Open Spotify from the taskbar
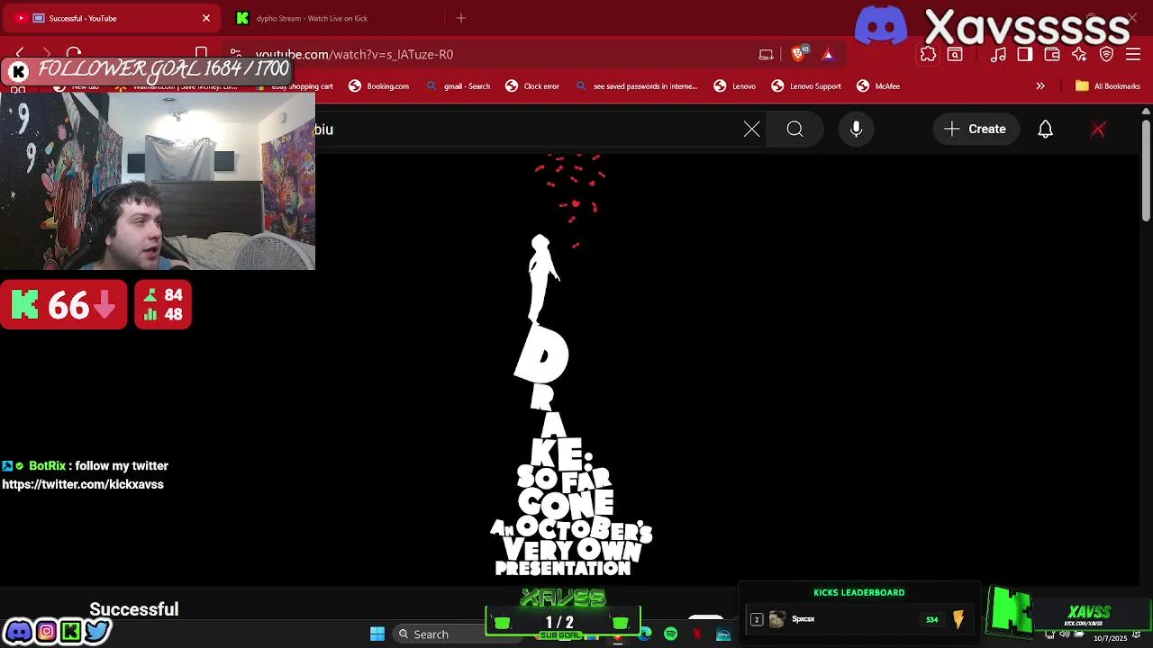Viewport: 1153px width, 648px height. pos(671,634)
